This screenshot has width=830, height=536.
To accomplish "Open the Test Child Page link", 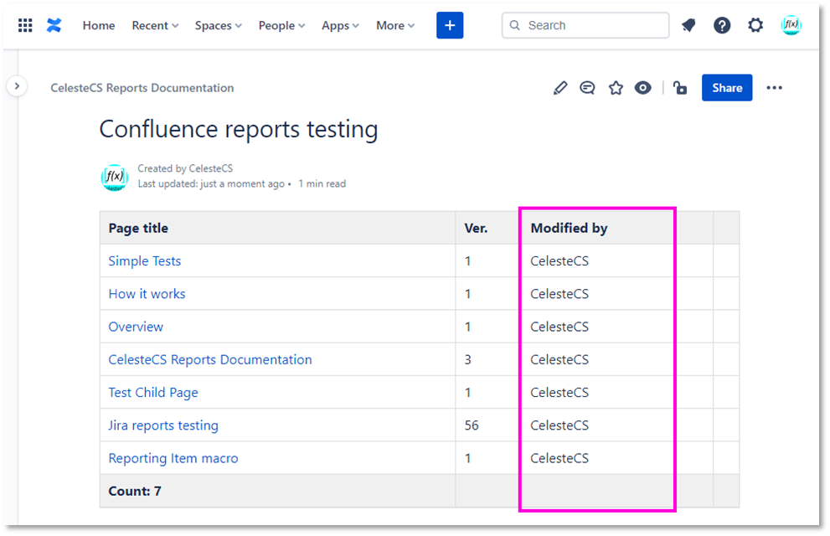I will (x=153, y=392).
